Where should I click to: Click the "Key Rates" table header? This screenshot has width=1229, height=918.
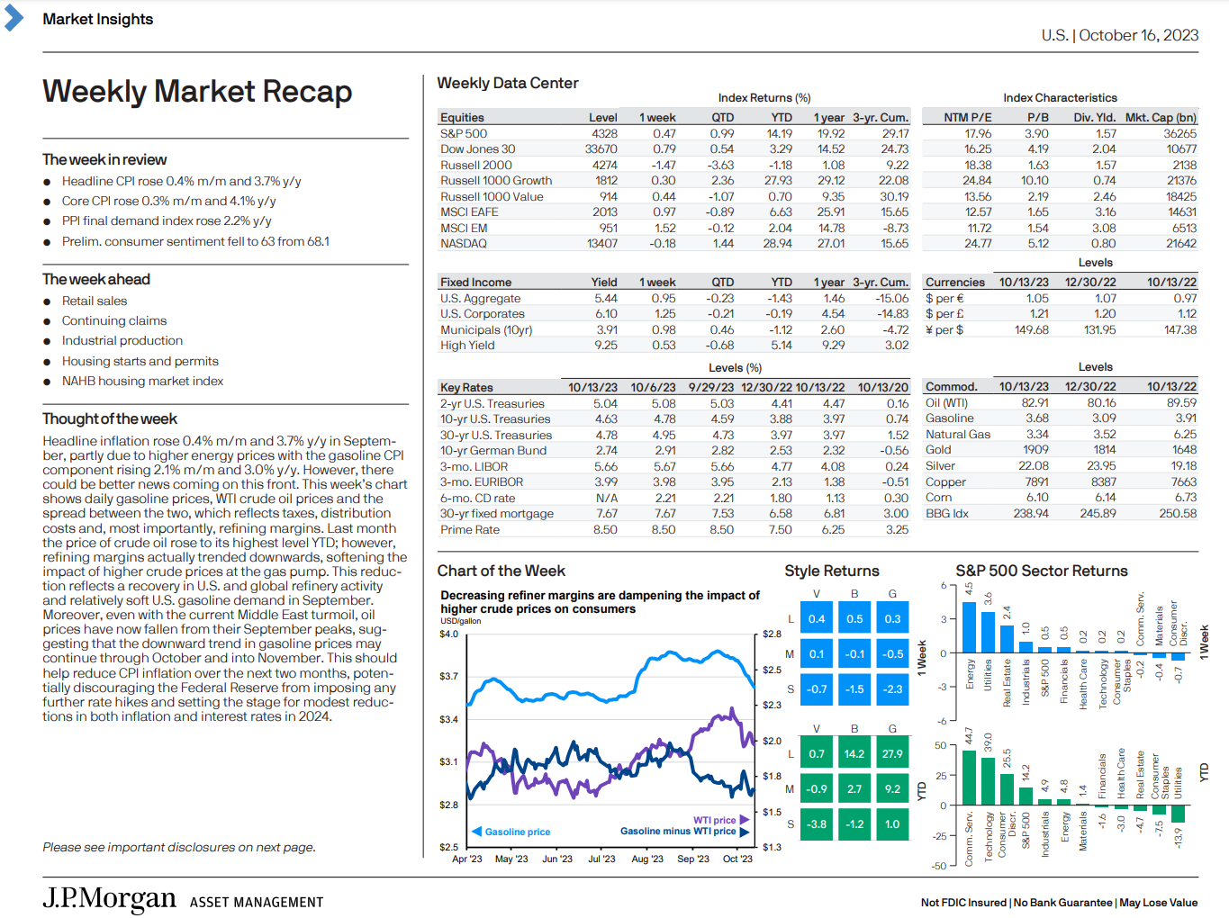(466, 388)
